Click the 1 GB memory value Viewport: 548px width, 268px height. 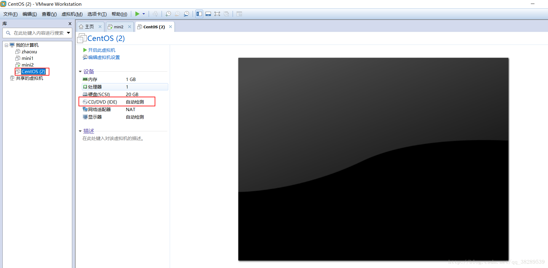pyautogui.click(x=131, y=79)
